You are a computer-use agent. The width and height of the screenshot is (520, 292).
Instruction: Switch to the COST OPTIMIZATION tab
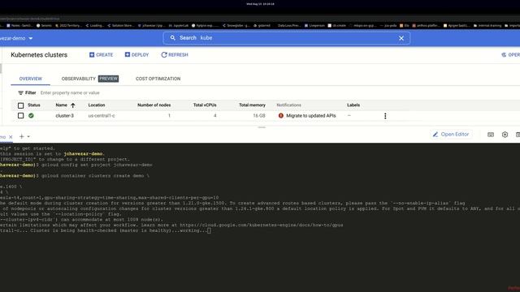coord(158,79)
